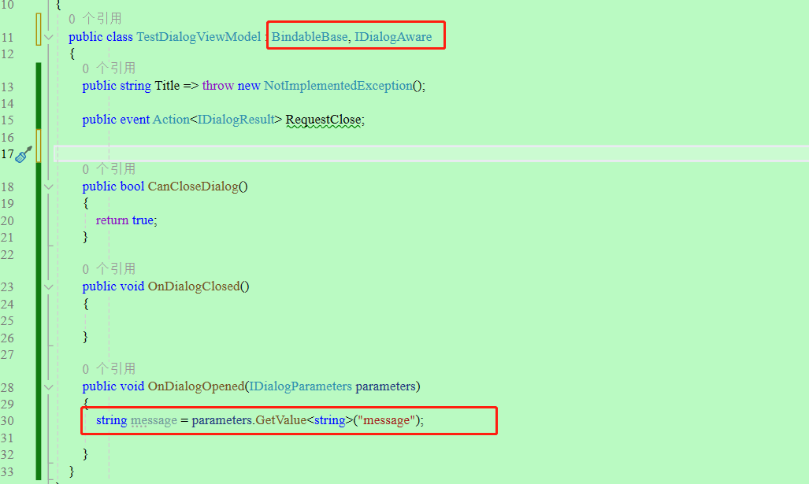
Task: Click the GetValue method call
Action: (x=280, y=420)
